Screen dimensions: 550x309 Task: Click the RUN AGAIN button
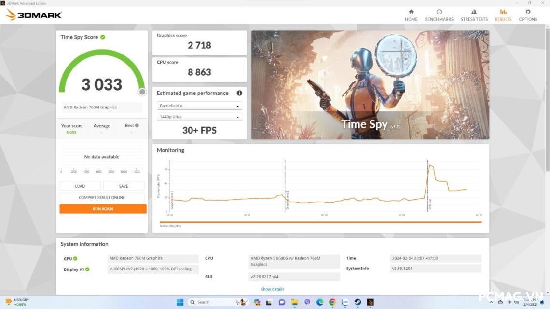(102, 208)
